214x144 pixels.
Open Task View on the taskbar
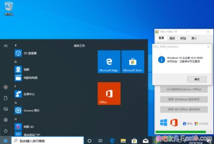pos(100,140)
